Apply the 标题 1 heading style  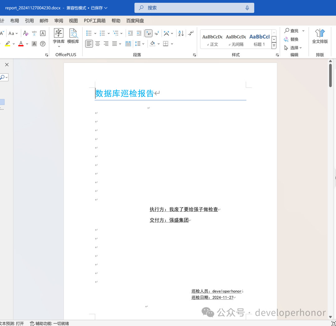click(x=259, y=40)
